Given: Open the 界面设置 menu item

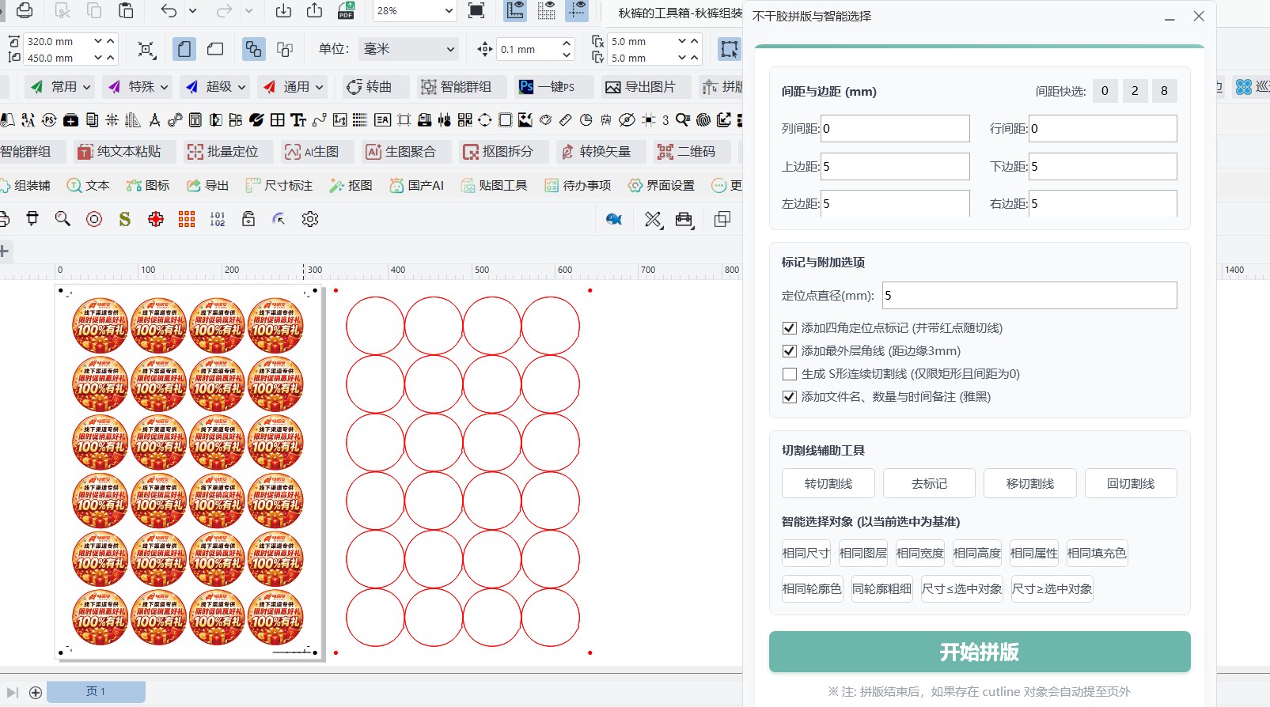Looking at the screenshot, I should click(662, 185).
